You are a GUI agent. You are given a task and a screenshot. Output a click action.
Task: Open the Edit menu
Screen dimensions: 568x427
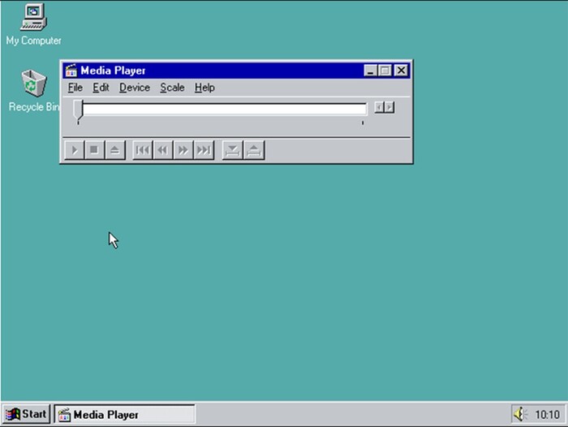coord(101,88)
